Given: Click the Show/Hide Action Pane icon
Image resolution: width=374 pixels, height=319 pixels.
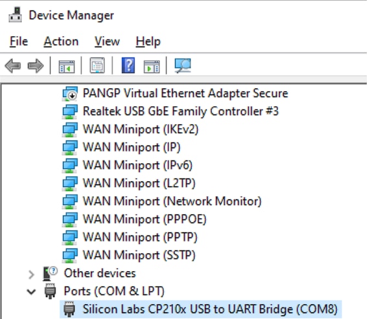Looking at the screenshot, I should pyautogui.click(x=152, y=67).
